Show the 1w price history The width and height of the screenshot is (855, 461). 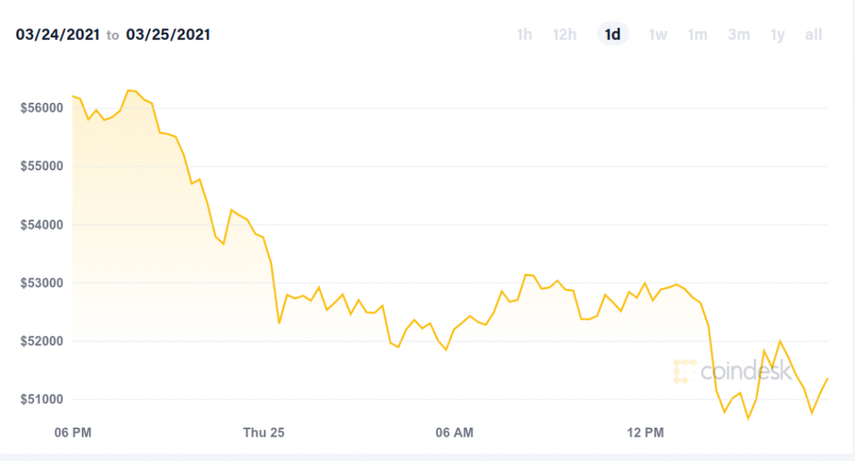658,34
